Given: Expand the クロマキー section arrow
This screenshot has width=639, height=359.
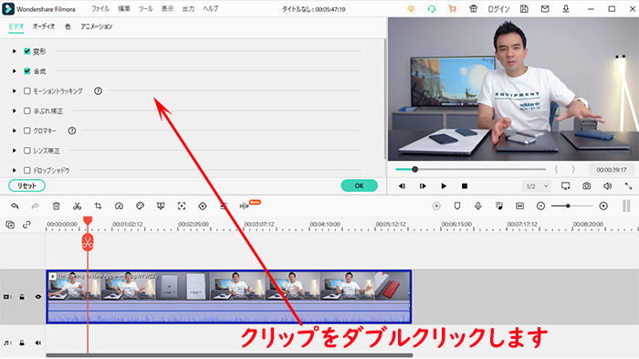Looking at the screenshot, I should 15,131.
